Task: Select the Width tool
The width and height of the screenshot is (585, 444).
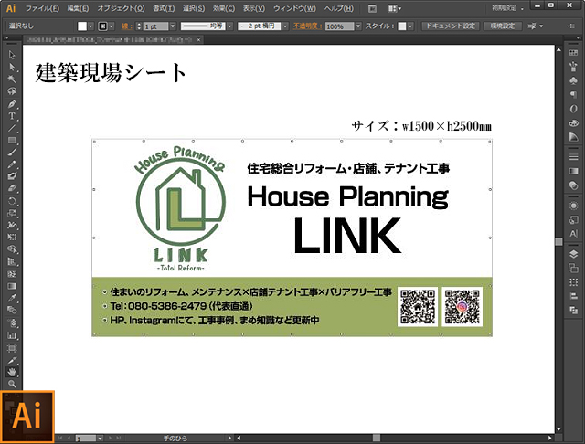Action: point(12,225)
